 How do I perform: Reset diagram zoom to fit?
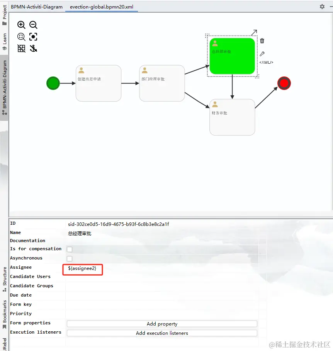(21, 37)
